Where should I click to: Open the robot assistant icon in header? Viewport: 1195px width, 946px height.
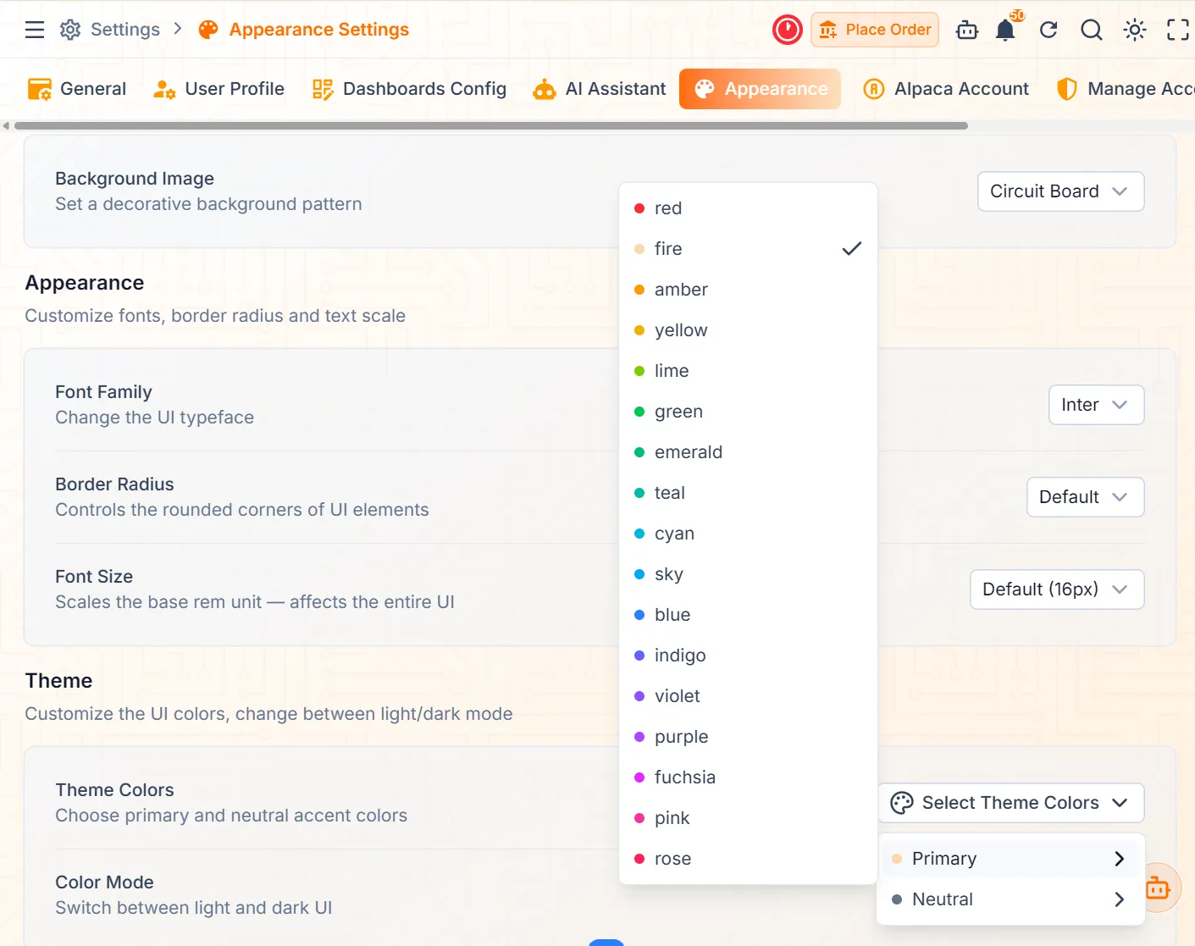(x=967, y=30)
